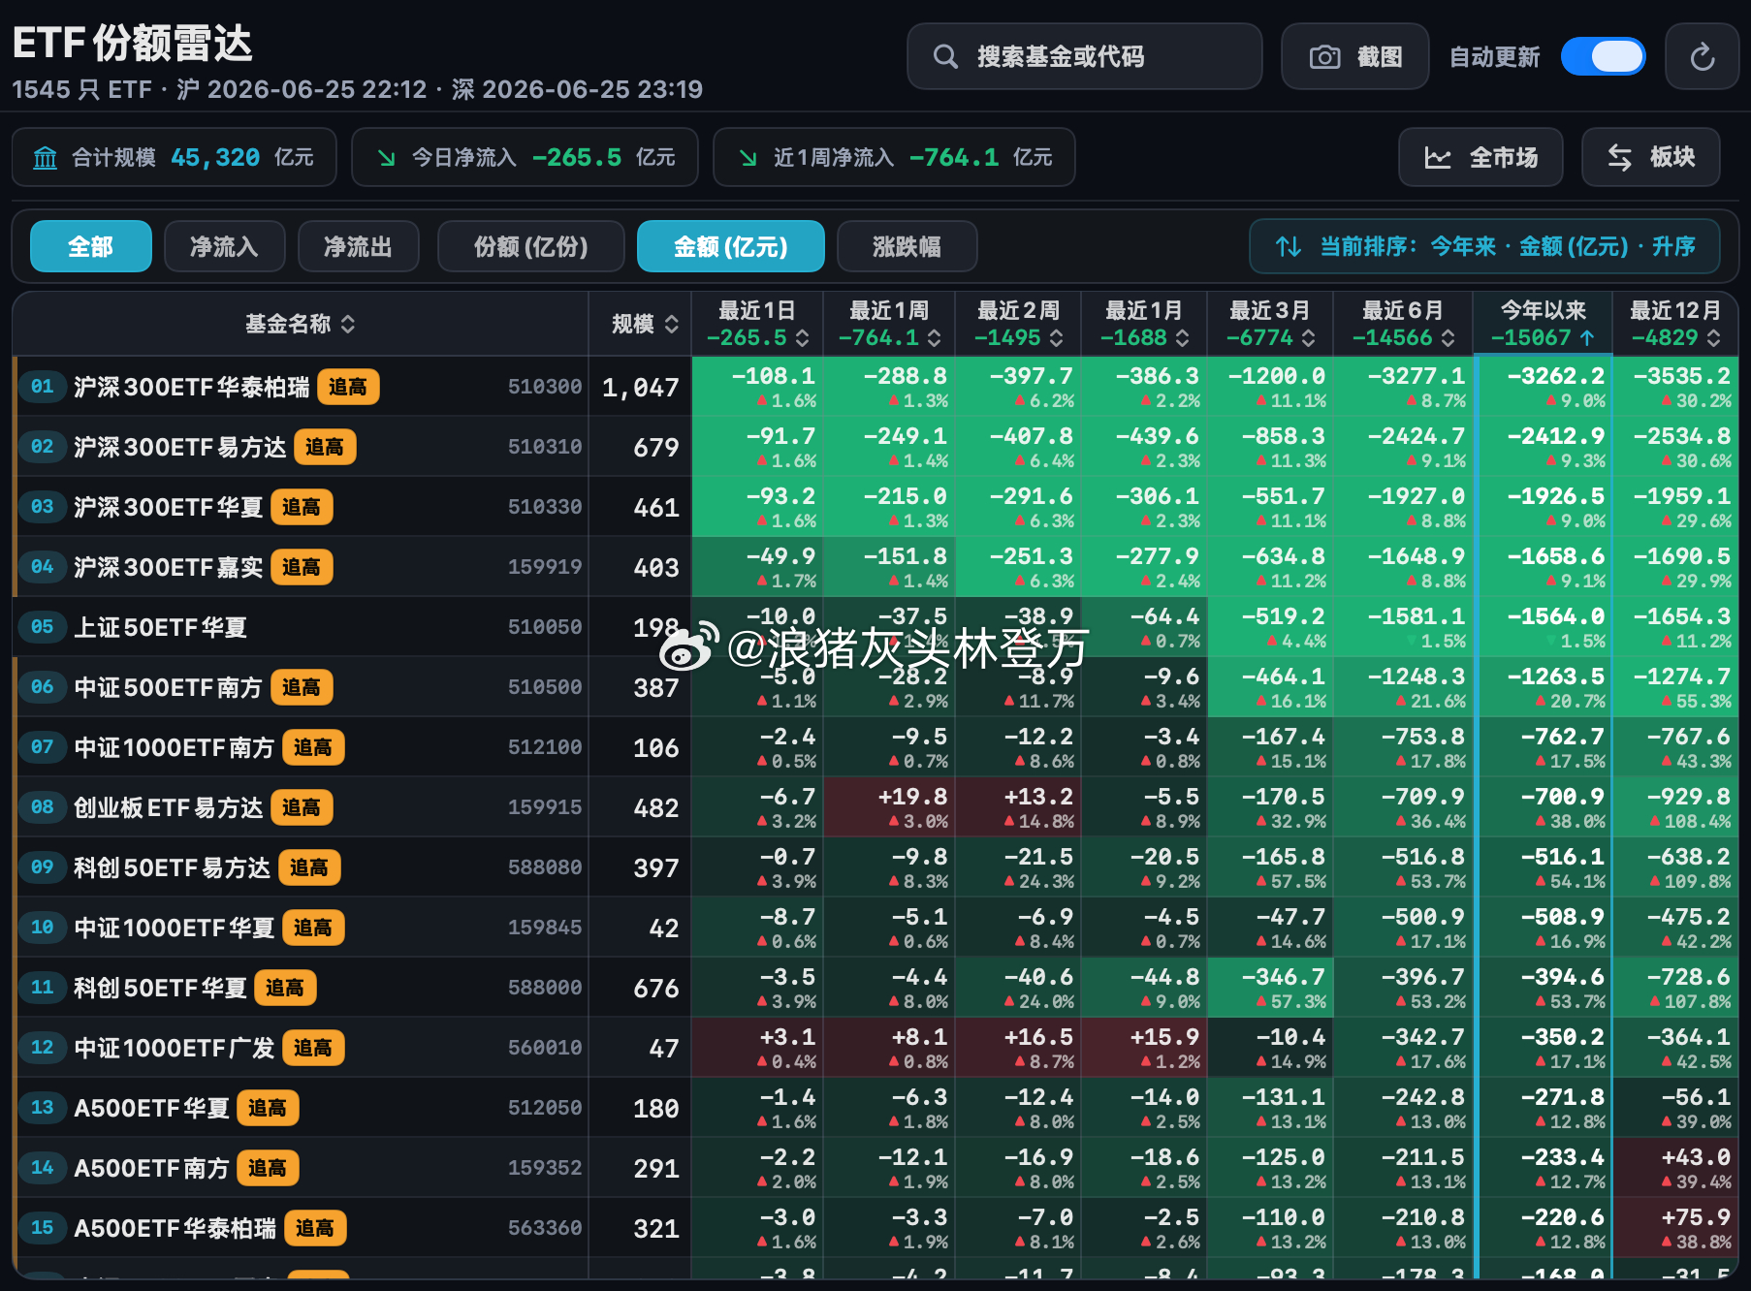Viewport: 1751px width, 1291px height.
Task: Click 追高 tag on 沪深300ETF华泰柏瑞
Action: (x=348, y=388)
